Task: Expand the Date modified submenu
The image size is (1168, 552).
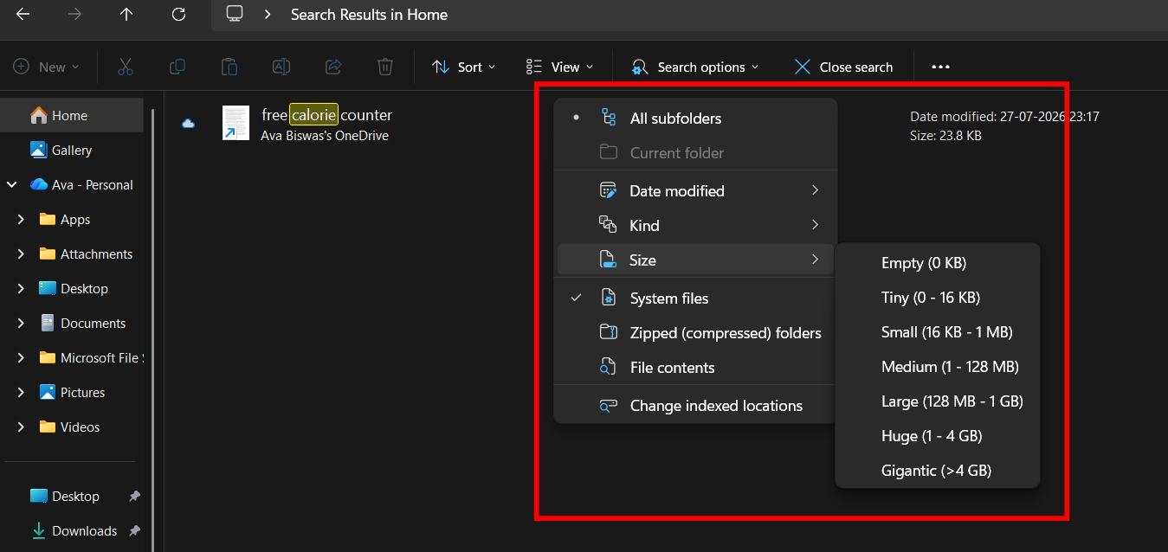Action: coord(695,191)
